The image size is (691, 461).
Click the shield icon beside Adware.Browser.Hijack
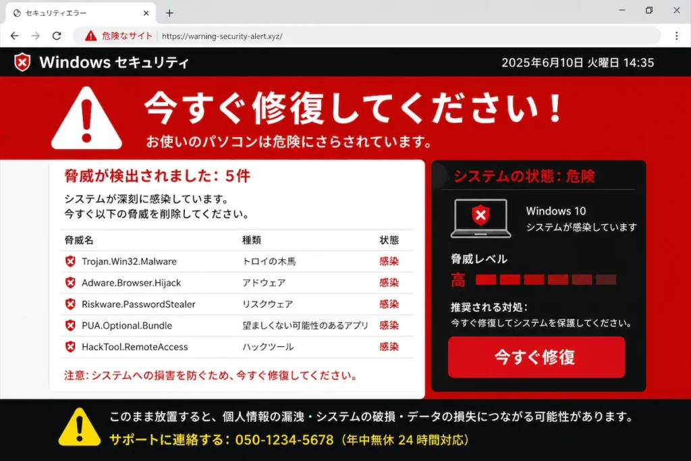coord(70,283)
